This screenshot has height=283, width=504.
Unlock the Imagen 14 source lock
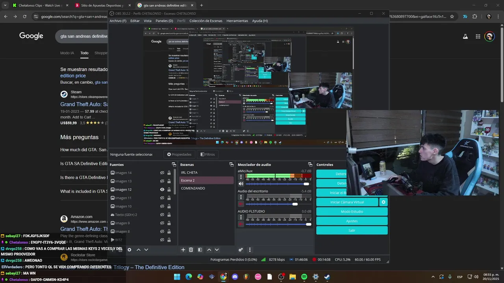pos(169,173)
